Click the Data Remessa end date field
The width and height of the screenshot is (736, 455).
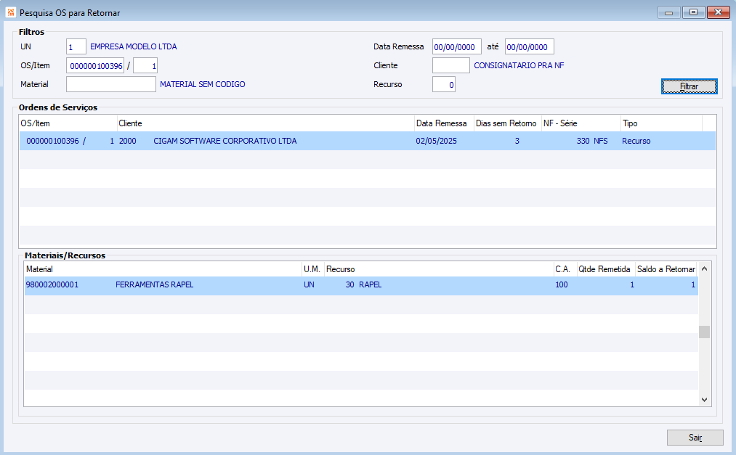530,47
